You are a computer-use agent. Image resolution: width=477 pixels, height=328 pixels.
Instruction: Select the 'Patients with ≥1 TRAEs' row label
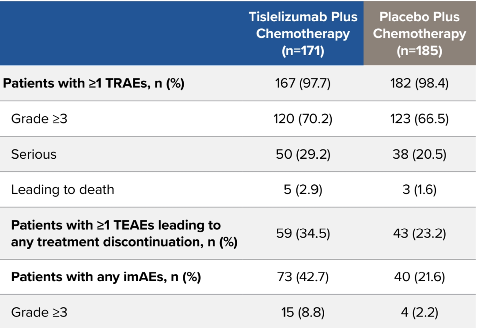(94, 83)
